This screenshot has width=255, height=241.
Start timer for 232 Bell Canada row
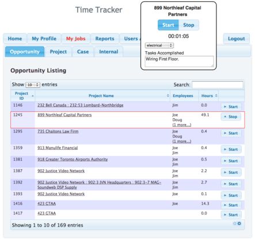(x=231, y=107)
